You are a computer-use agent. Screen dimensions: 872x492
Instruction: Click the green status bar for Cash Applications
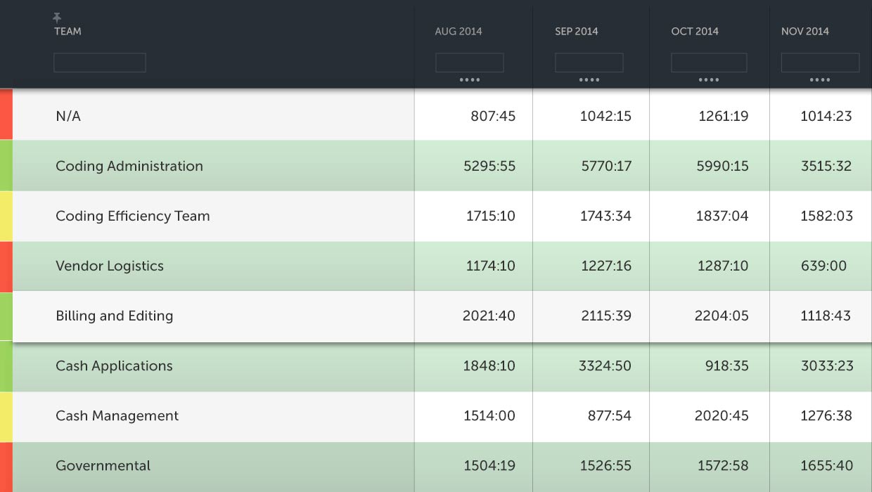coord(6,366)
